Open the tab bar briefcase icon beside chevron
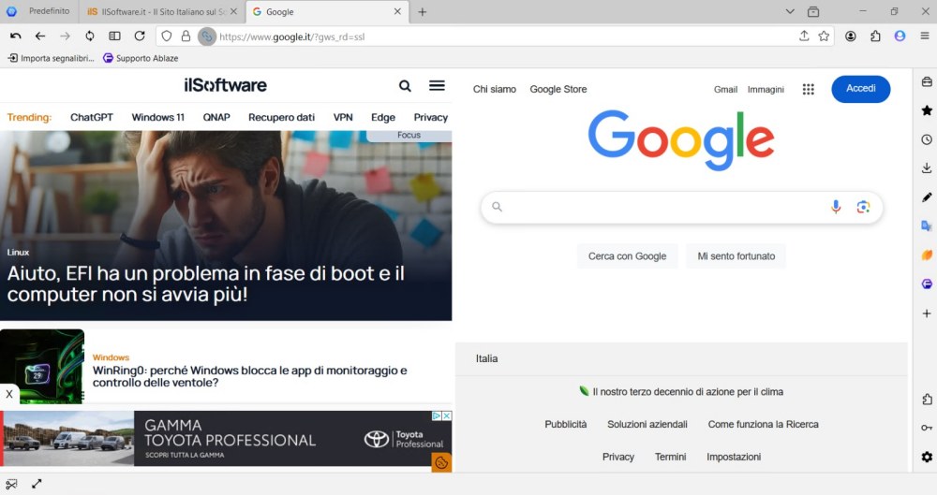This screenshot has width=937, height=495. 812,11
